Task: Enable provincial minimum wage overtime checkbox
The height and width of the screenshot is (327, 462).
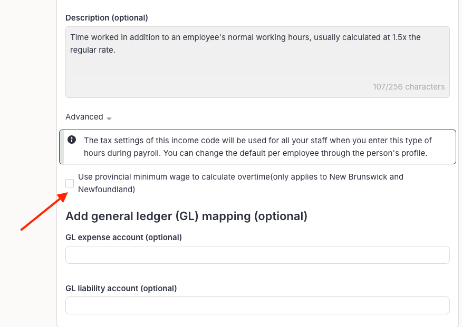Action: pos(70,183)
